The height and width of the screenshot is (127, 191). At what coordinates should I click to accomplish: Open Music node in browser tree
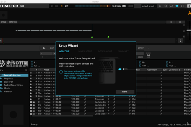pos(7,88)
